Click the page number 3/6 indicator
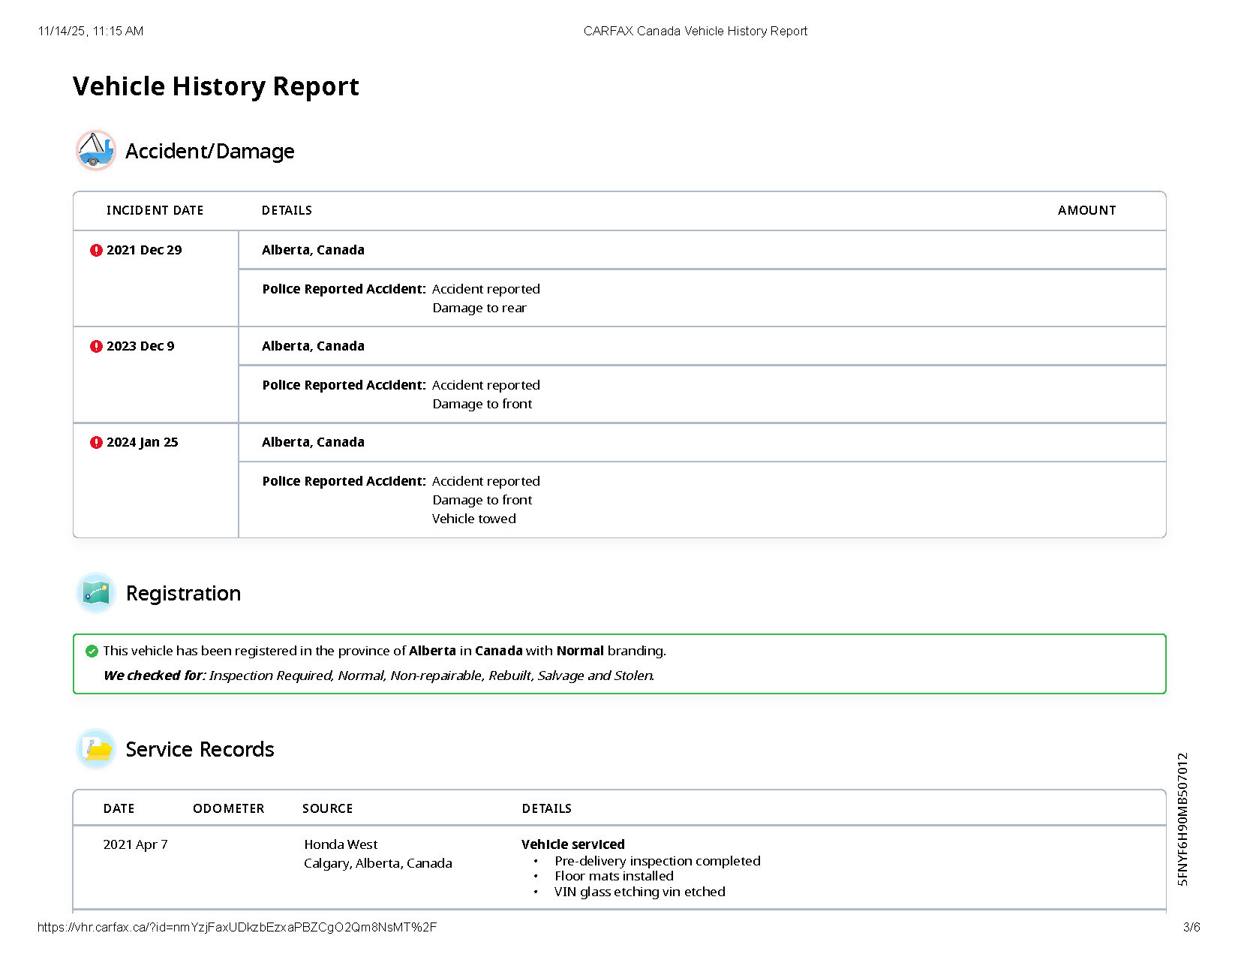The image size is (1238, 957). pyautogui.click(x=1191, y=927)
